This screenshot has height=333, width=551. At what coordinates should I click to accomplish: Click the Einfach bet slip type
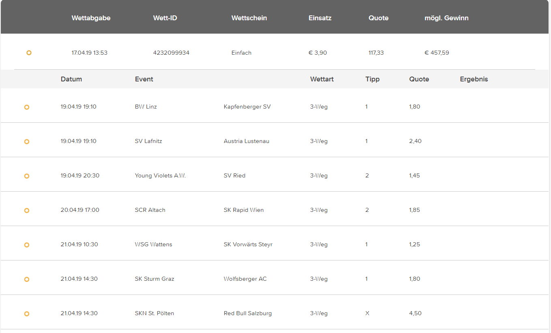click(241, 53)
